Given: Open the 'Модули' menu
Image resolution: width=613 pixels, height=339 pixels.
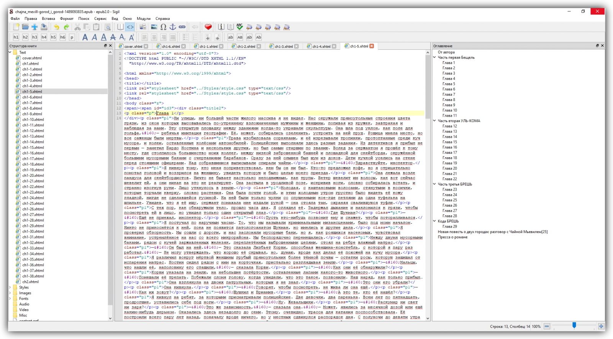Looking at the screenshot, I should [x=143, y=18].
